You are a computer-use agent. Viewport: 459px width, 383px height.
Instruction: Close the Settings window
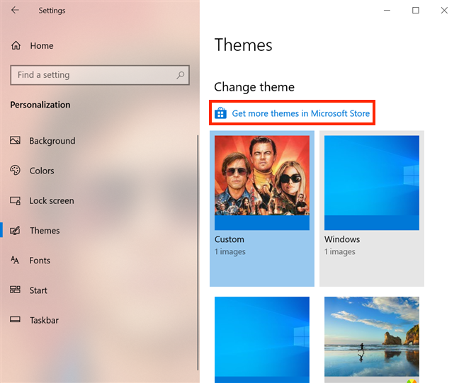click(444, 10)
